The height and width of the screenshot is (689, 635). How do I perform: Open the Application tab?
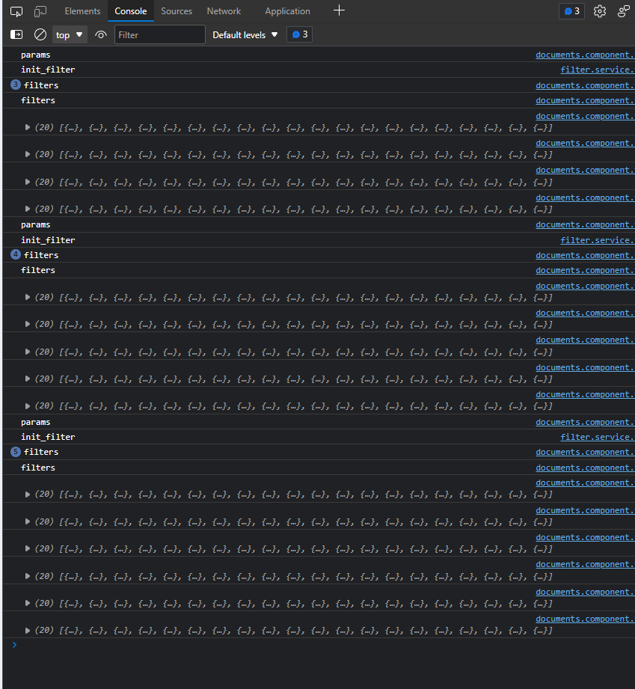click(287, 11)
